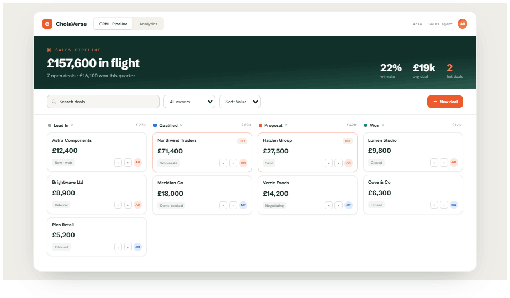Click the Negotiating tag on Verde Foods
Screen dimensions: 510x298
(x=274, y=206)
